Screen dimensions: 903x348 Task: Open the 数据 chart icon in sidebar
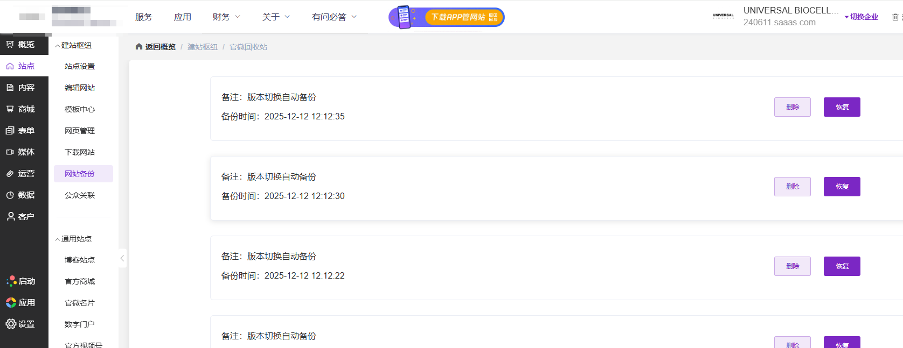[x=10, y=195]
